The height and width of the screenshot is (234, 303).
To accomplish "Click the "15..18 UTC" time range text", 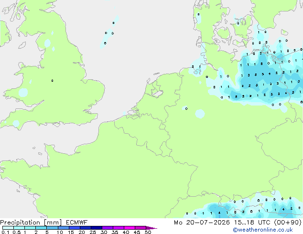I will click(252, 223).
